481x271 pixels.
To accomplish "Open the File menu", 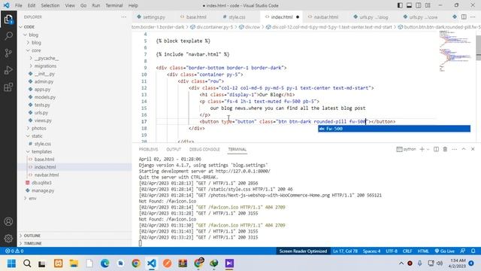I will click(19, 5).
